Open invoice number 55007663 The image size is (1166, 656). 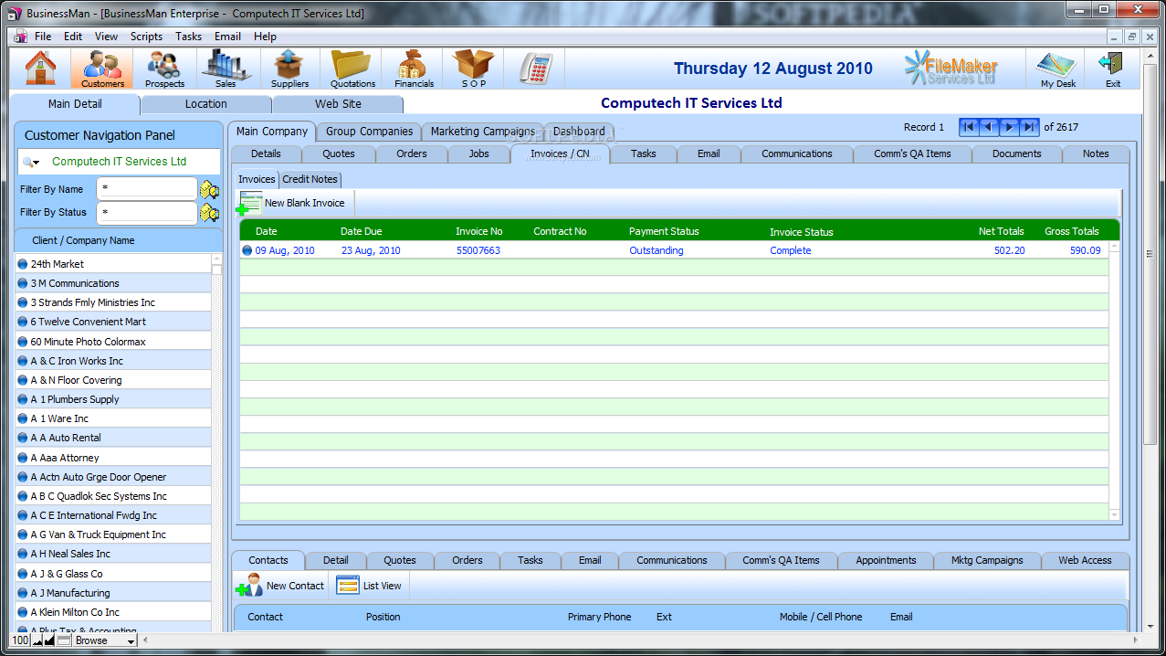click(478, 250)
